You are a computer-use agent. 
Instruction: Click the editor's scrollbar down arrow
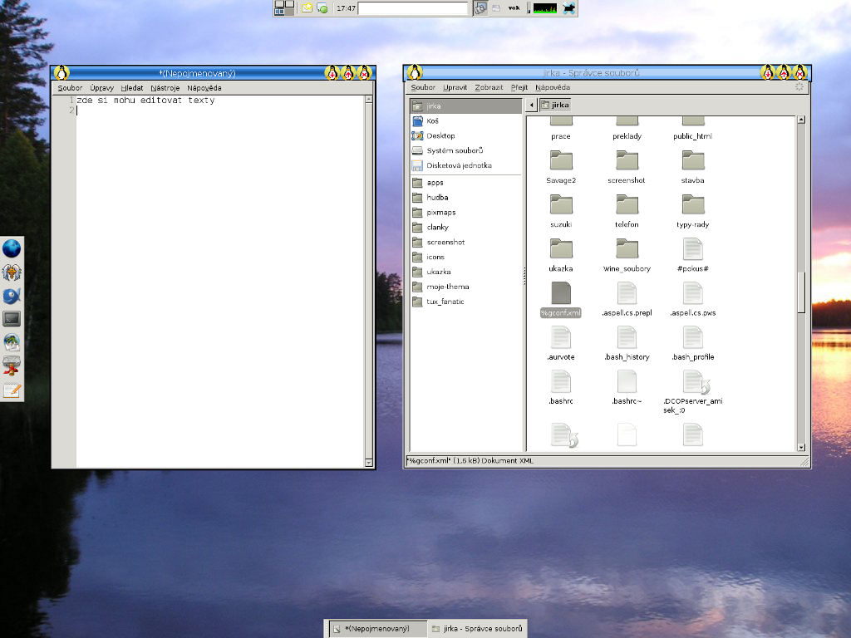tap(368, 462)
